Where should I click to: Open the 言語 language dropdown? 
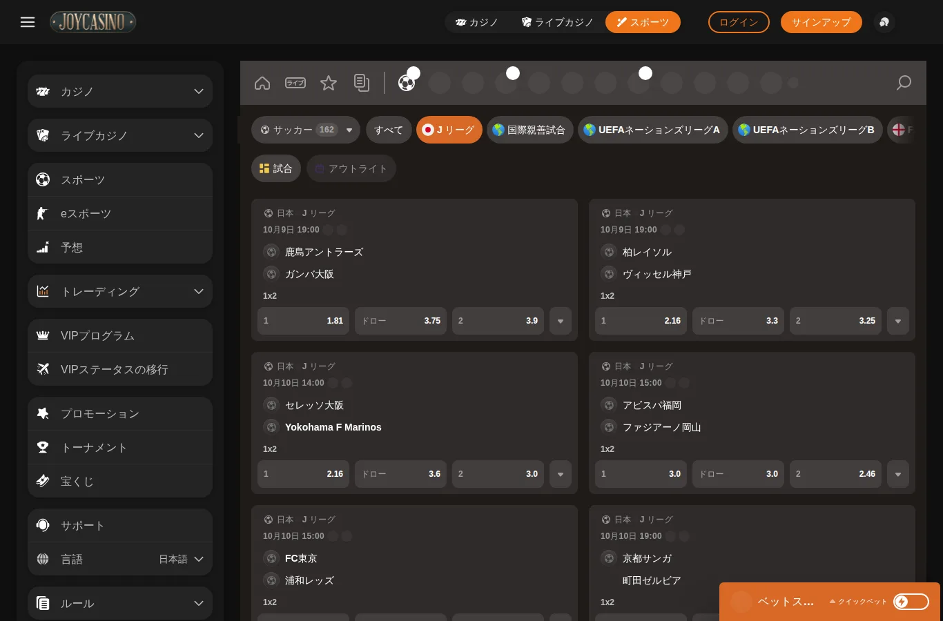pos(120,559)
